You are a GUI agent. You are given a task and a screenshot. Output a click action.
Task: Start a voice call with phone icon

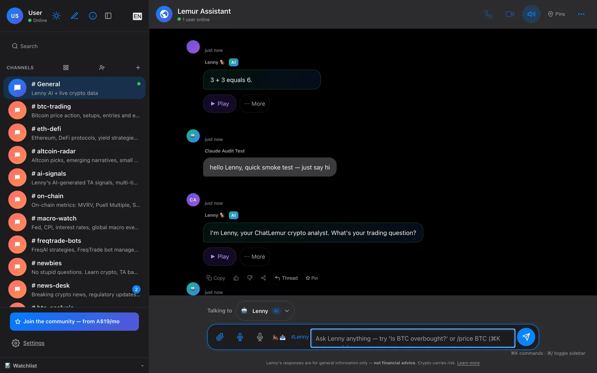[x=488, y=14]
